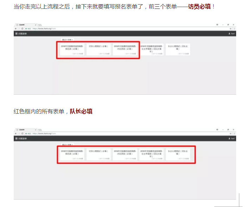
Task: Open browser kebab menu in second screenshot
Action: 234,134
